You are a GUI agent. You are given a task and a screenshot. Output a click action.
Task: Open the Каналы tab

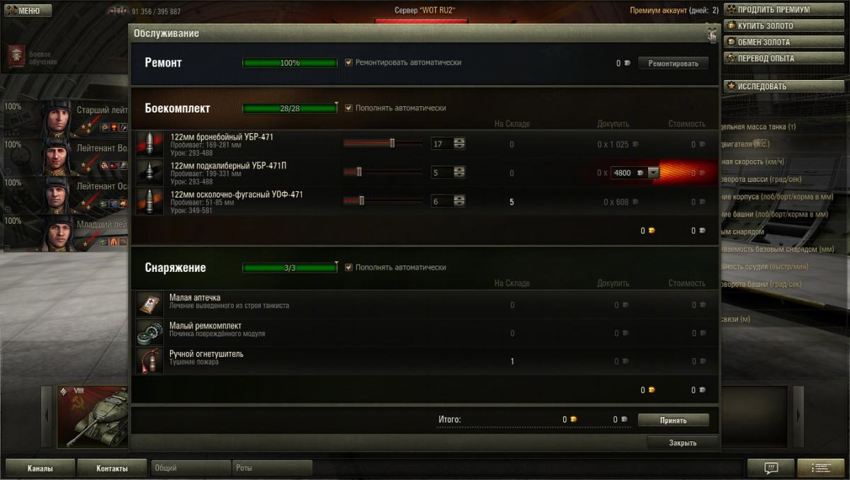click(x=40, y=468)
